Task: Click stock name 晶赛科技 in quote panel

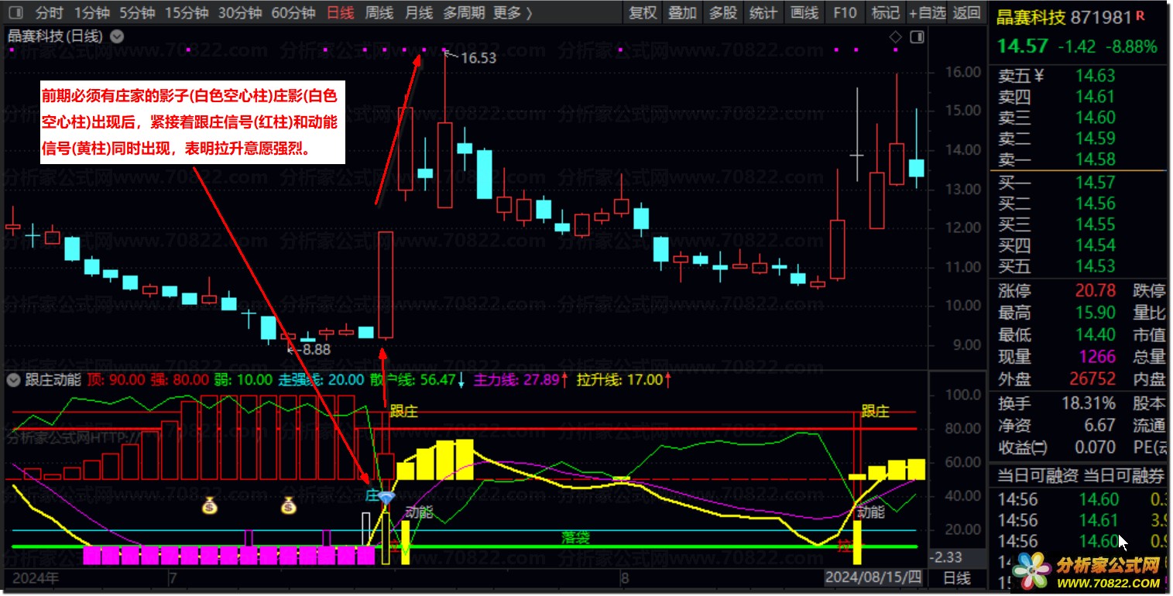Action: [1031, 17]
